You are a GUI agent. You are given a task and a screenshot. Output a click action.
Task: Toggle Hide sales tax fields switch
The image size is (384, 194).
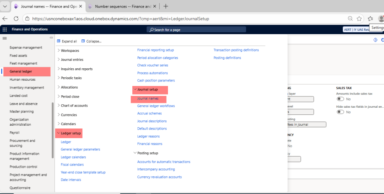point(340,112)
